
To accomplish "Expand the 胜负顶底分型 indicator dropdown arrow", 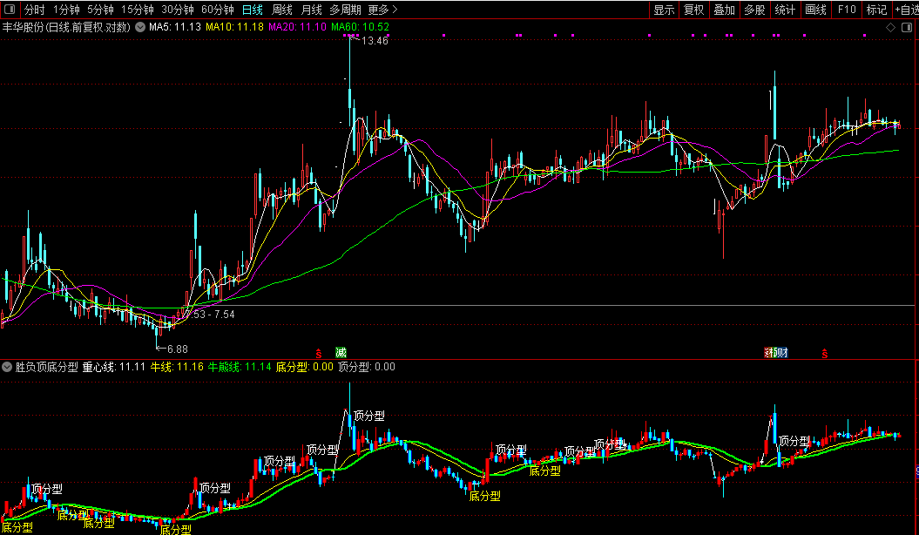I will pyautogui.click(x=7, y=368).
